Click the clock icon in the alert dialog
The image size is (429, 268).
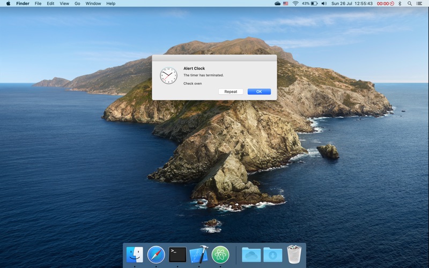[168, 76]
